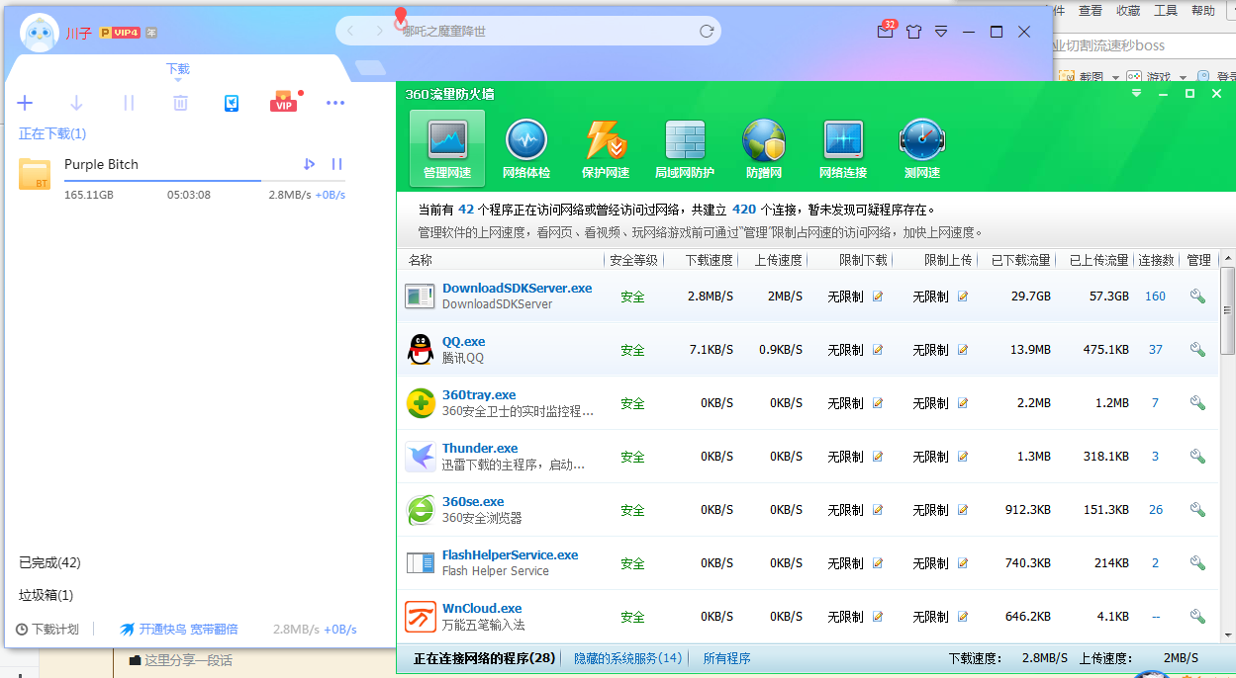Open connection count 37 for QQ.exe
The image size is (1236, 678).
pyautogui.click(x=1155, y=350)
